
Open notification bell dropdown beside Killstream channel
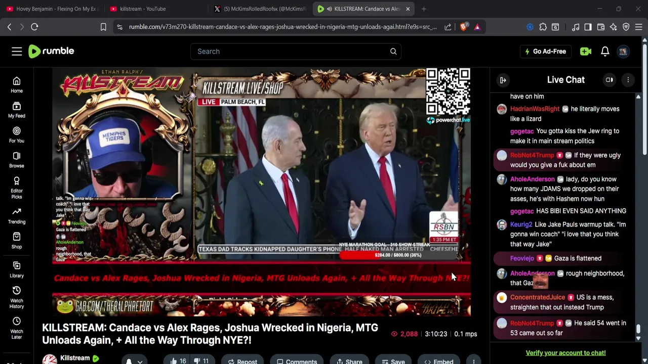coord(134,361)
